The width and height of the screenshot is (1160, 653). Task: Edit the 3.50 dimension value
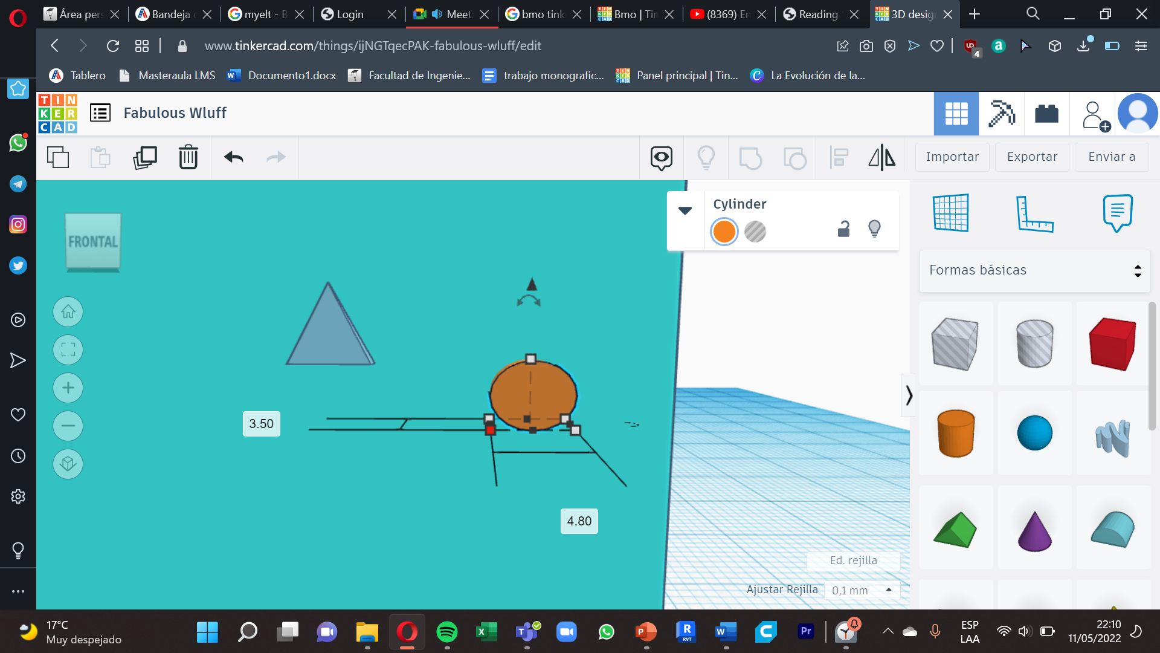[x=261, y=424]
